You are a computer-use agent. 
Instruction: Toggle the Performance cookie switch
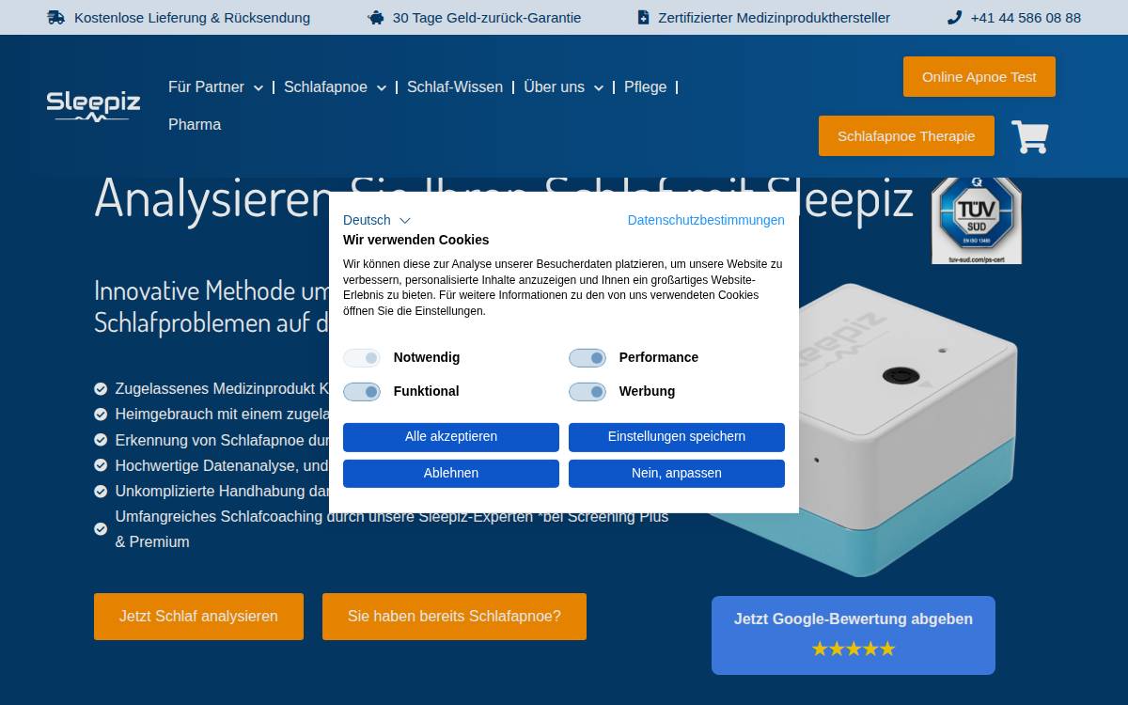pos(587,357)
